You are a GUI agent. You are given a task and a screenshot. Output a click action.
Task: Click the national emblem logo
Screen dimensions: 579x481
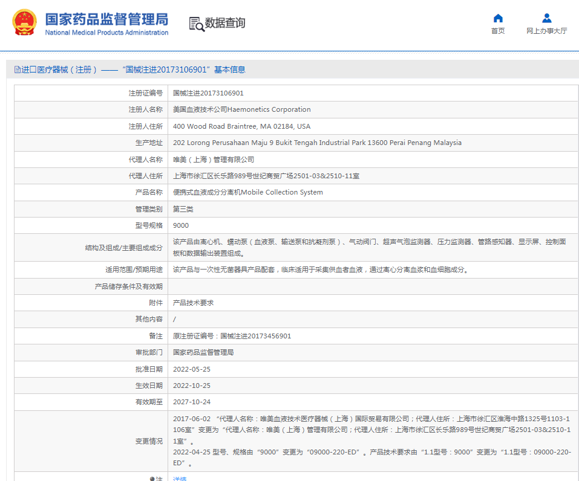(24, 23)
